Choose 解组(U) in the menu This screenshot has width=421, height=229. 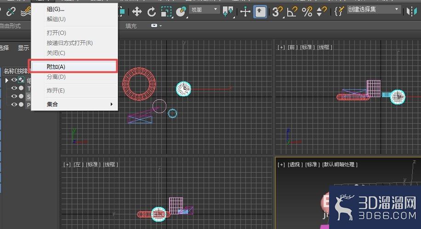pos(74,19)
